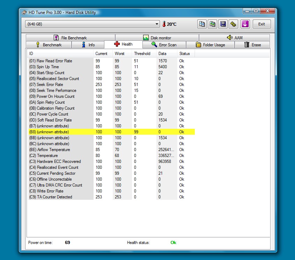Click the Power on time value 69
Screen dimensions: 295x260
[x=67, y=243]
